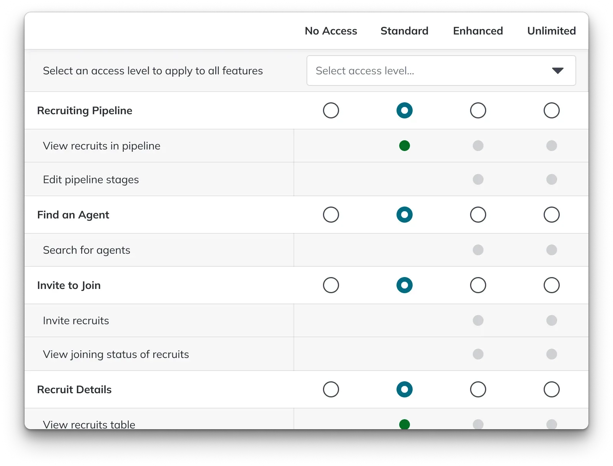Click the Recruiting Pipeline section label
The height and width of the screenshot is (466, 613).
[85, 111]
